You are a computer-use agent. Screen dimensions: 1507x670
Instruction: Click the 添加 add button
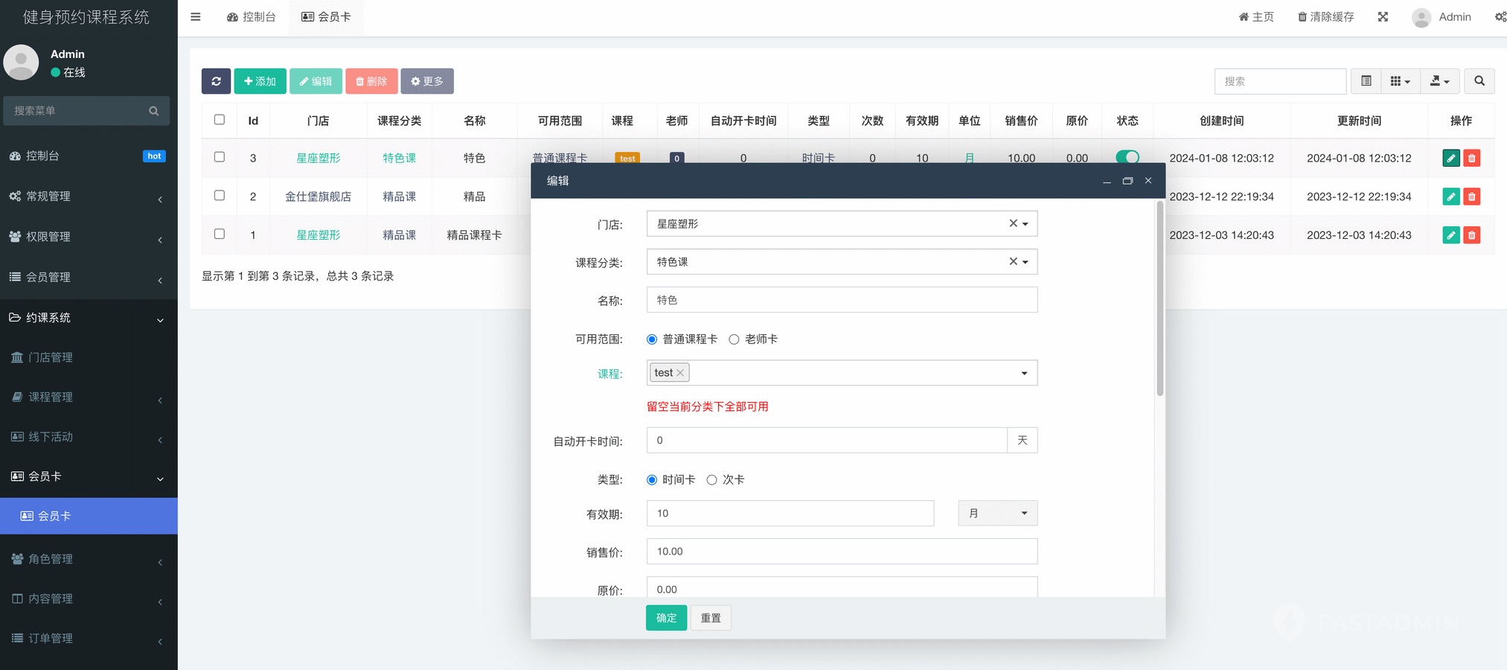260,81
